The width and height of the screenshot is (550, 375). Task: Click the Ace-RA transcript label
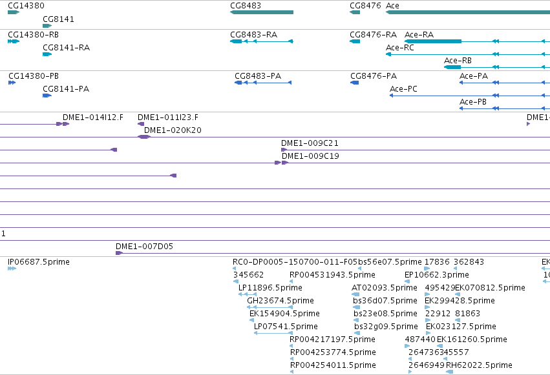[419, 35]
